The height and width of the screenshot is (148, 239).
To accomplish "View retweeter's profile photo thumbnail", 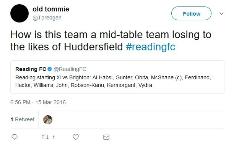I will click(x=48, y=120).
